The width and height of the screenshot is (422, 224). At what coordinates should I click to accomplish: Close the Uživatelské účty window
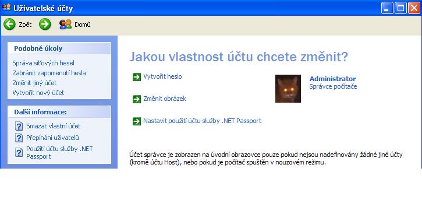pyautogui.click(x=414, y=8)
